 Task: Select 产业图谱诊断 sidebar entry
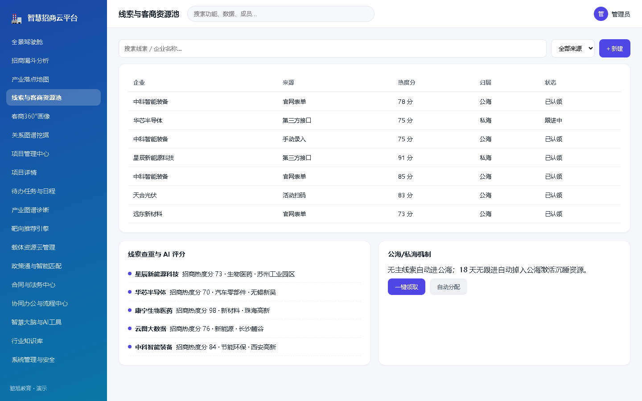(x=53, y=210)
